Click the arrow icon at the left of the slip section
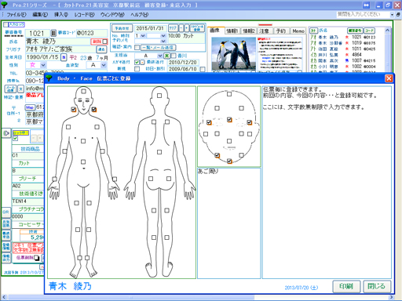Viewport: 402px width, 301px height. click(6, 133)
